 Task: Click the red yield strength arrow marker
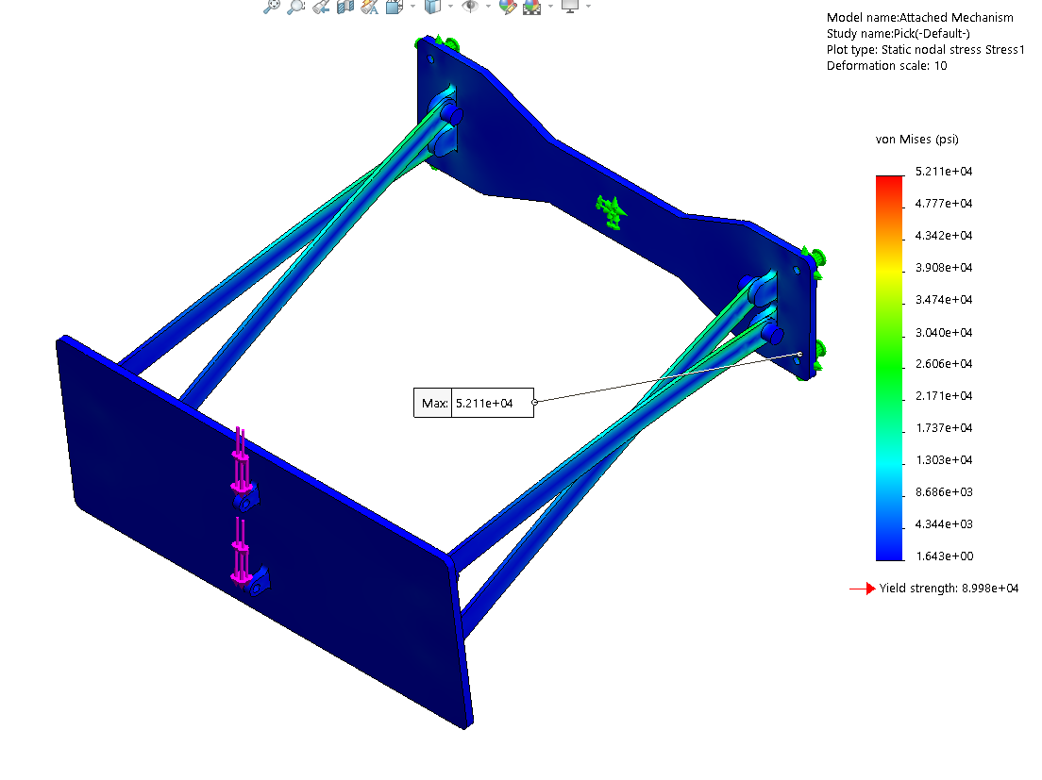(x=863, y=589)
